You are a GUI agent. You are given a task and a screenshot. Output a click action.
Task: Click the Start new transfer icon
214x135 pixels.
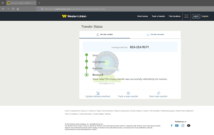pyautogui.click(x=159, y=93)
